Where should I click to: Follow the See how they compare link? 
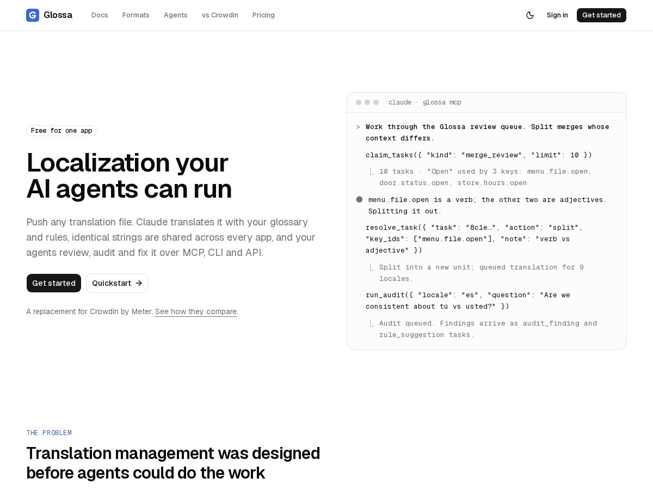click(196, 311)
